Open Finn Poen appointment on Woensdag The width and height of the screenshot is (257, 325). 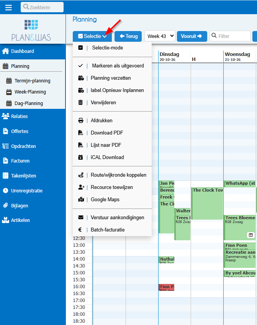point(240,246)
